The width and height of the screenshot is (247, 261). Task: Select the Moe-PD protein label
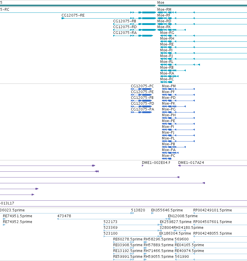pos(169,98)
